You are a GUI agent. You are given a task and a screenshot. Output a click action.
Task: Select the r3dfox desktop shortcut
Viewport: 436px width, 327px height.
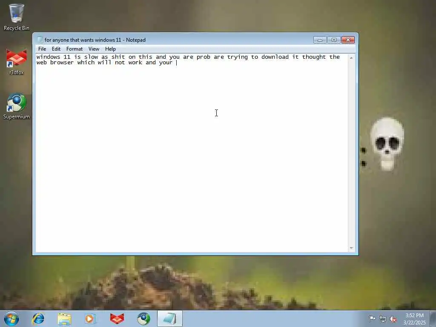[17, 62]
